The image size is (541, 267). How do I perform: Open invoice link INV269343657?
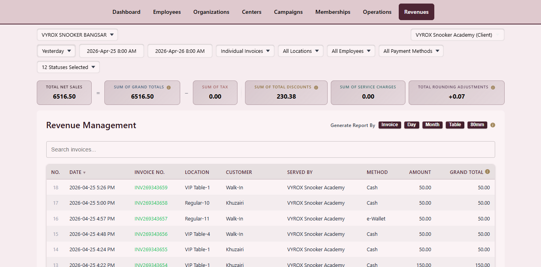151,219
